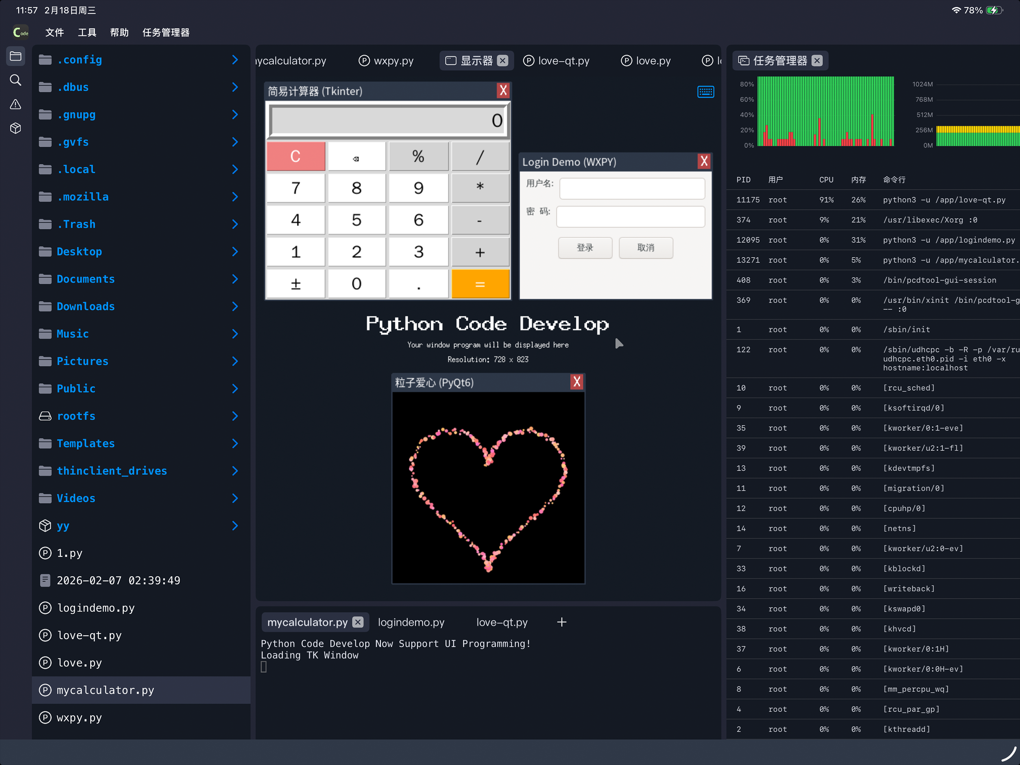
Task: Open the warnings triangle sidebar icon
Action: coord(16,104)
